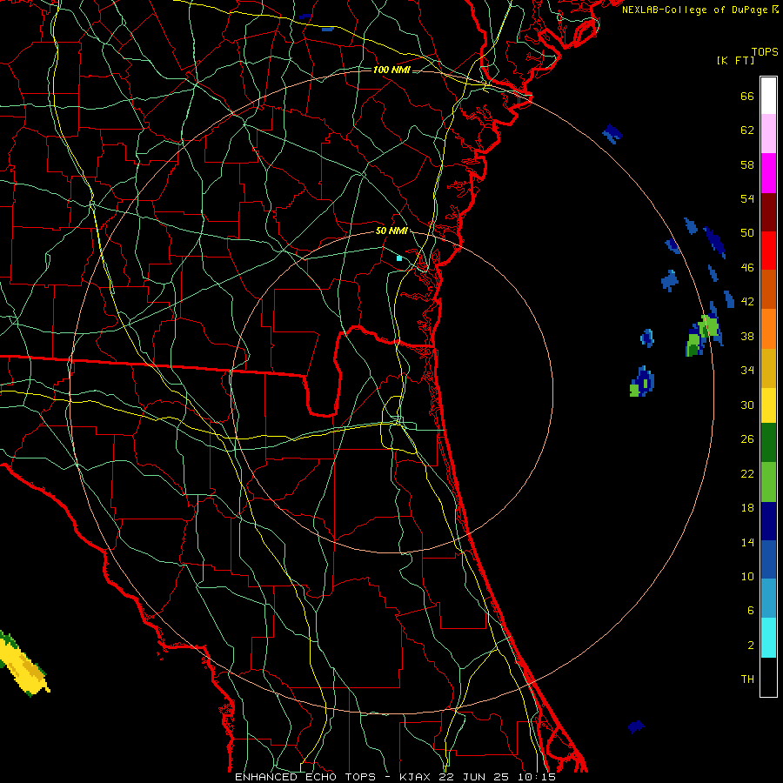Viewport: 783px width, 783px height.
Task: Pick the dark green swatch in the color scale
Action: tap(768, 443)
